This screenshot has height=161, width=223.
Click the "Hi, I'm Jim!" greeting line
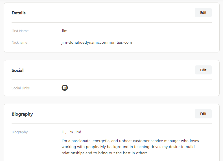[x=71, y=132]
